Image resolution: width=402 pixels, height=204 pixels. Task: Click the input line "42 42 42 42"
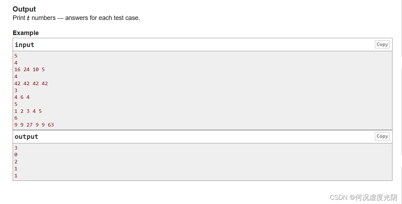(x=31, y=83)
